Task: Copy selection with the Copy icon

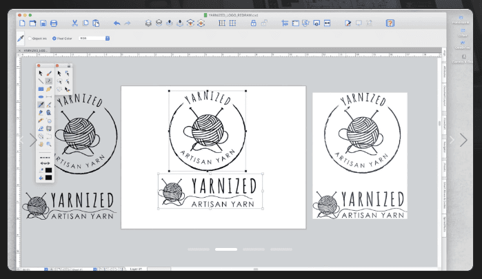Action: (86, 23)
